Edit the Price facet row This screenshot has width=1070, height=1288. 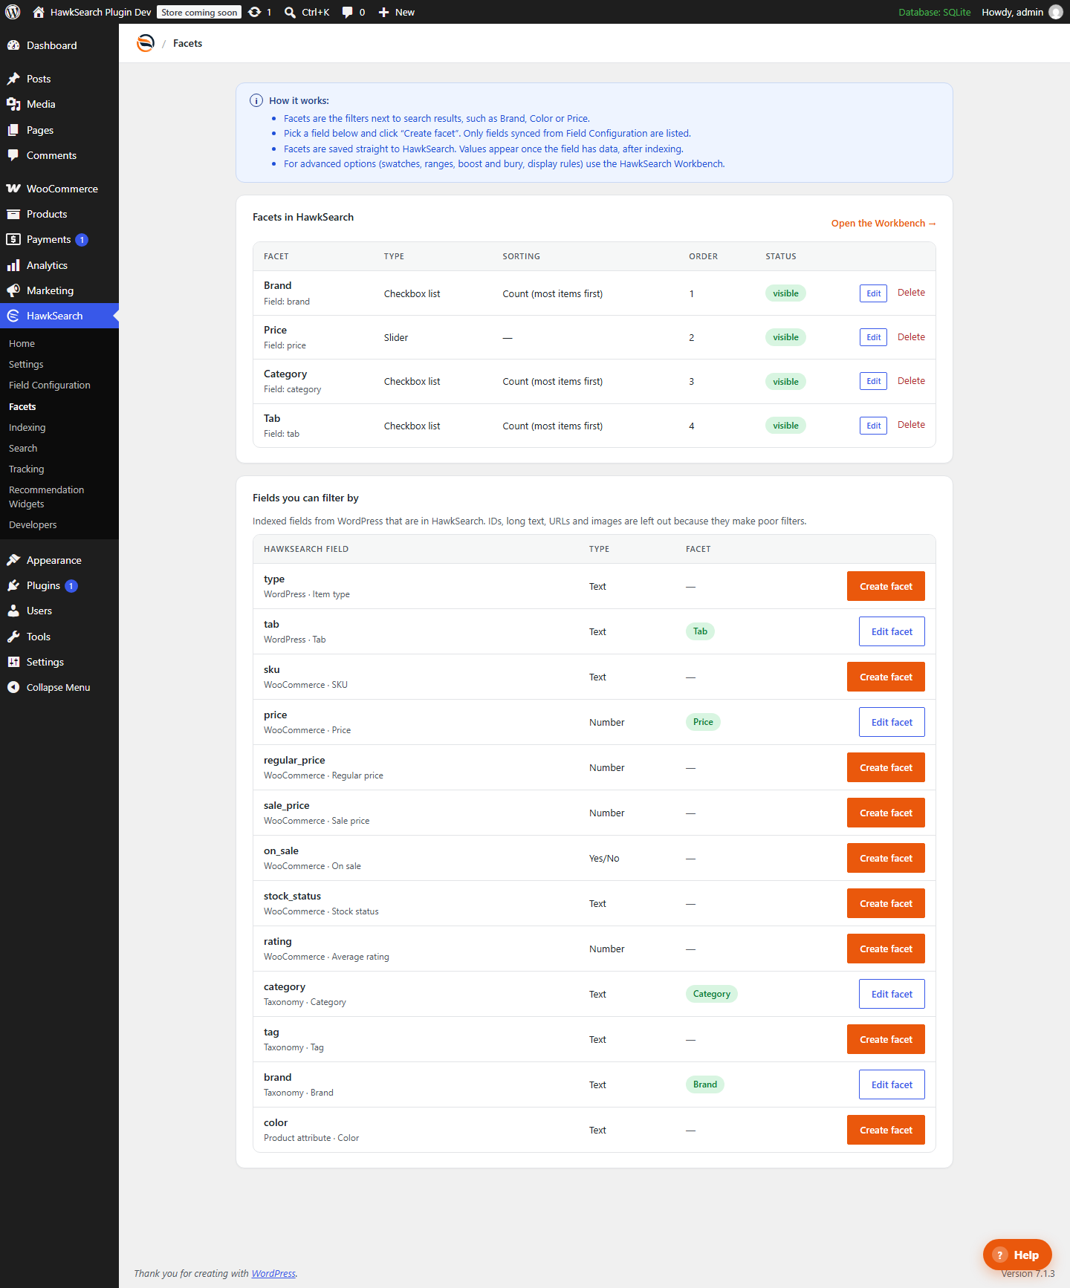873,337
